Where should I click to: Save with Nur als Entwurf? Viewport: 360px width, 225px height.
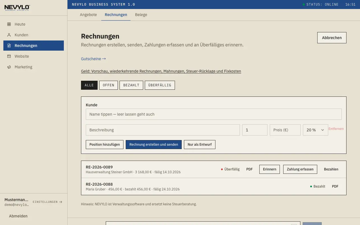[200, 145]
